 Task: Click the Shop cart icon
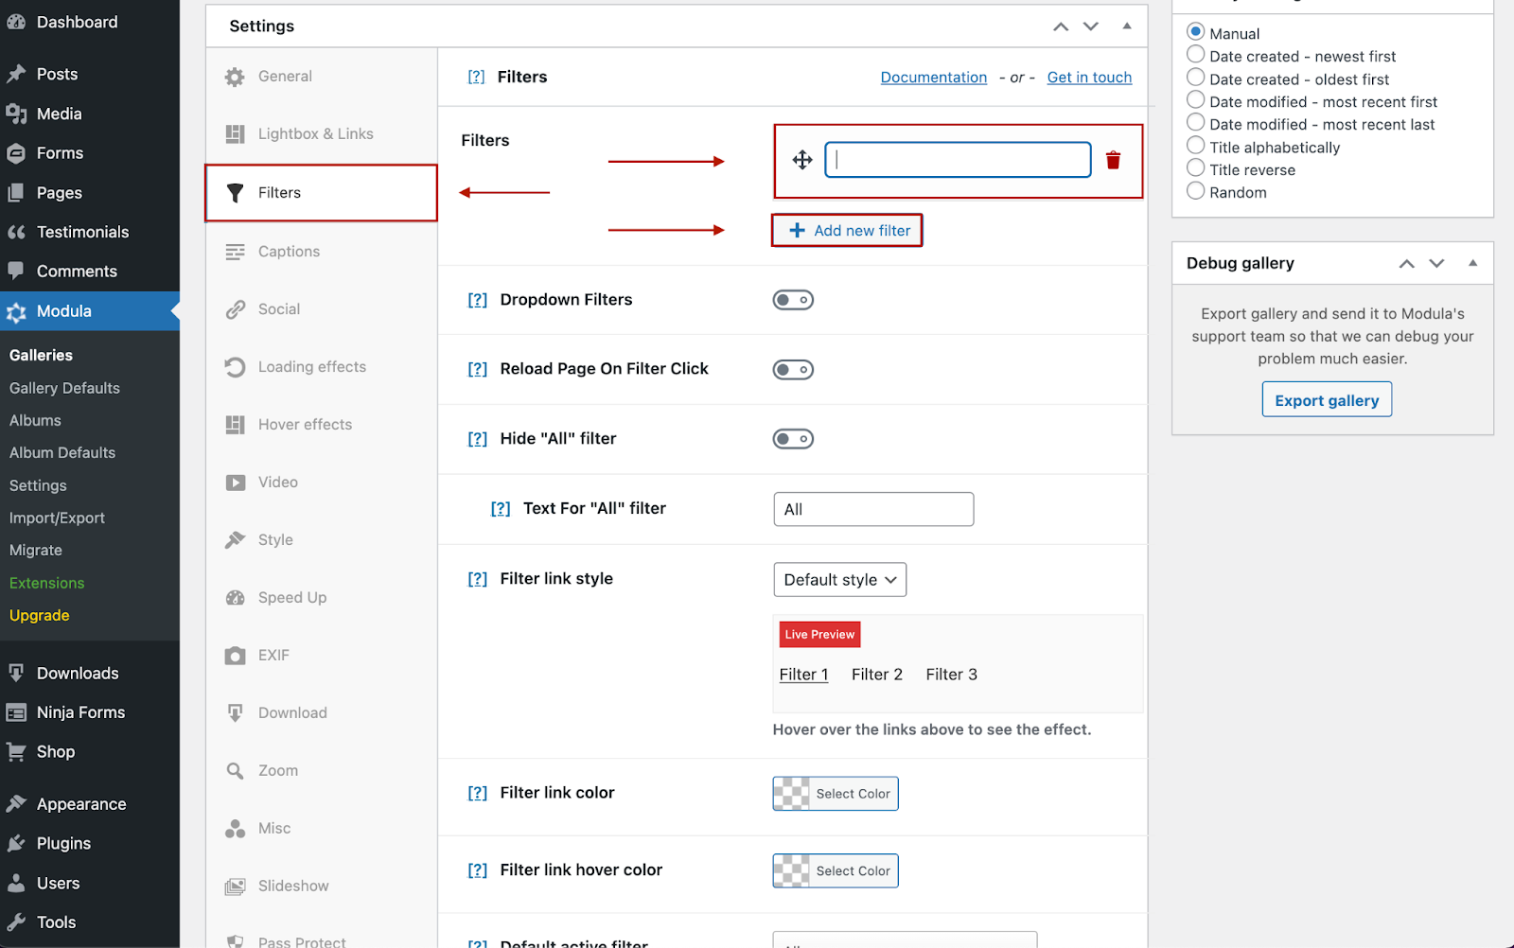click(x=16, y=752)
